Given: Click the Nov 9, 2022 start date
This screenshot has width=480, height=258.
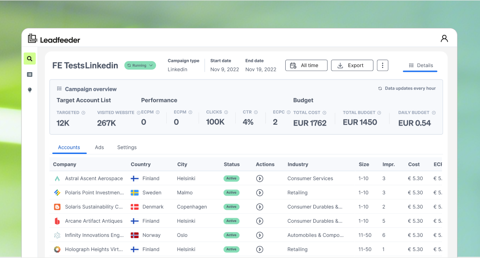Looking at the screenshot, I should [x=224, y=70].
